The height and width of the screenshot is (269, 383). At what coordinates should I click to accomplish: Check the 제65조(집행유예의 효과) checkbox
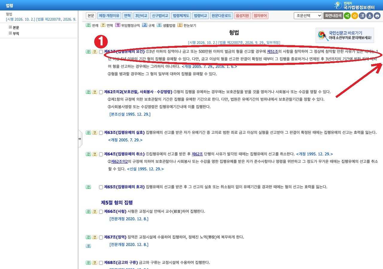pos(101,187)
